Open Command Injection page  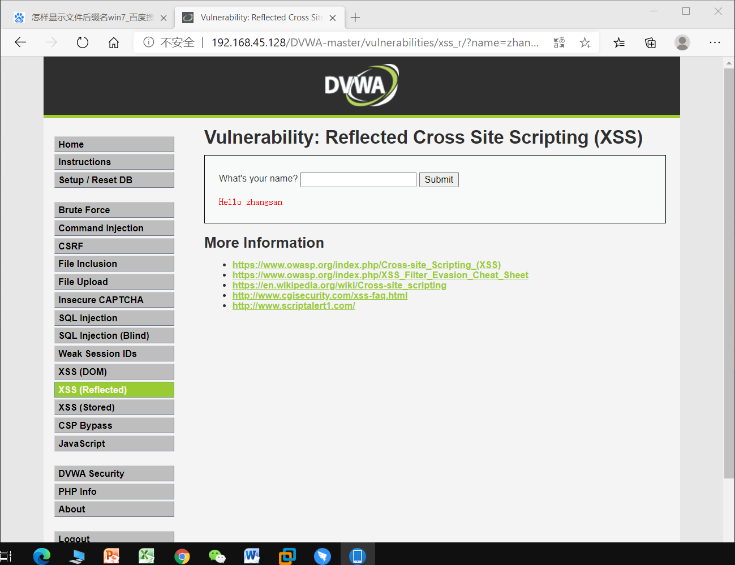click(x=114, y=228)
